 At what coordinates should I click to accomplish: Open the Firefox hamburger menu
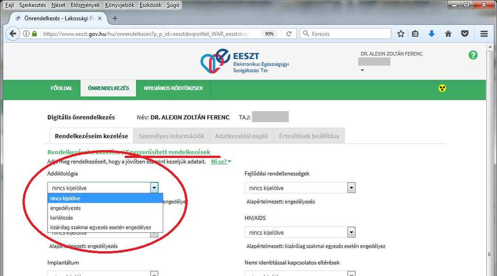click(484, 33)
